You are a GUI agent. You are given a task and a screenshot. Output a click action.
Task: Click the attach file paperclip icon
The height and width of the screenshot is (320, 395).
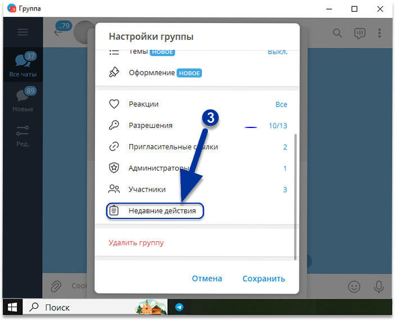55,286
